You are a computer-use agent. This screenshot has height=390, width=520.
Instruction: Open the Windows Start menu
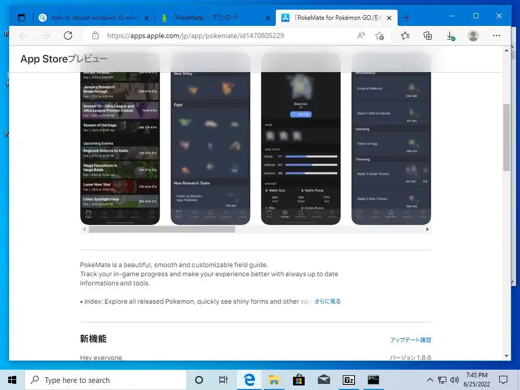12,380
